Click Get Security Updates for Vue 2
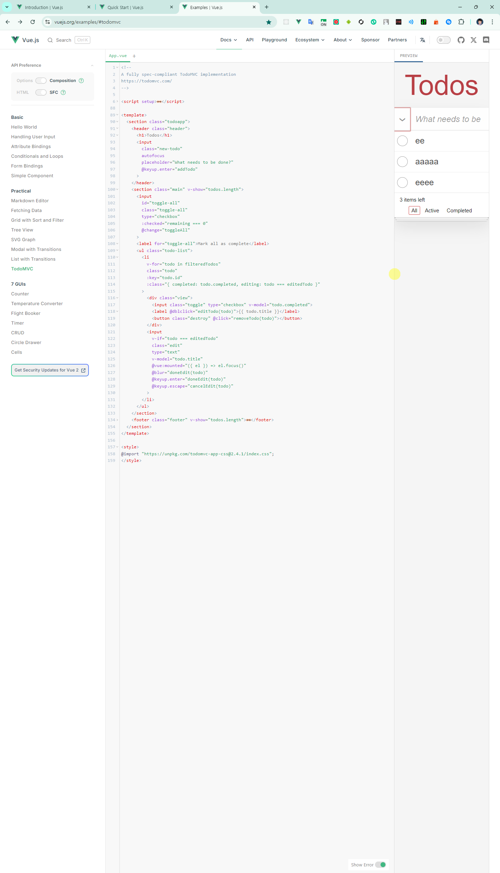Viewport: 500px width, 873px height. (50, 370)
